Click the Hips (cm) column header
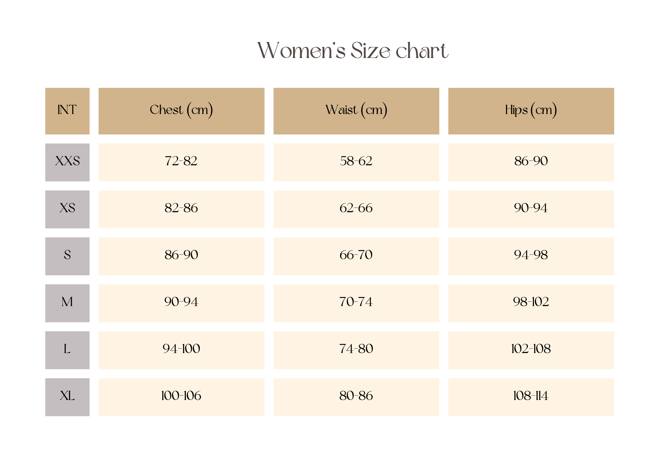 click(531, 111)
